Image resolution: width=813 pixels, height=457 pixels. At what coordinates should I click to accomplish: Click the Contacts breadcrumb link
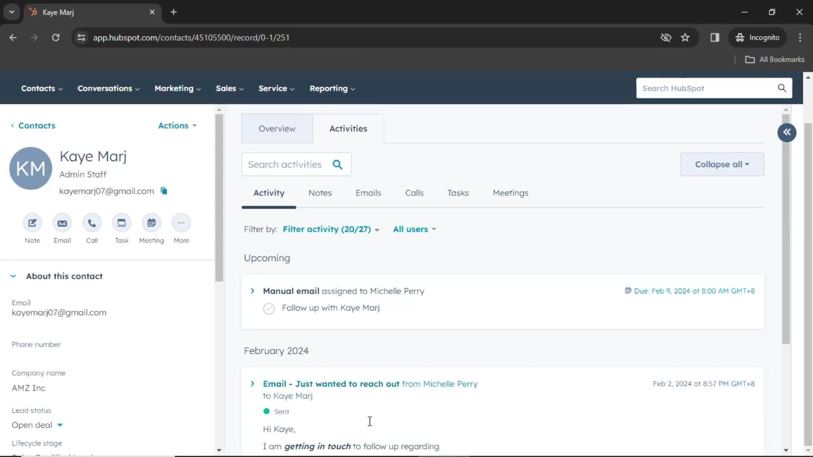(x=36, y=126)
